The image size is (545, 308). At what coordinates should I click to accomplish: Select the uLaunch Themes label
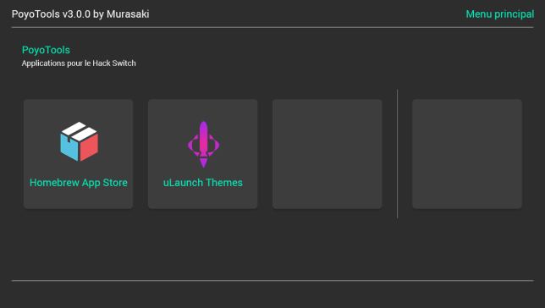click(203, 183)
